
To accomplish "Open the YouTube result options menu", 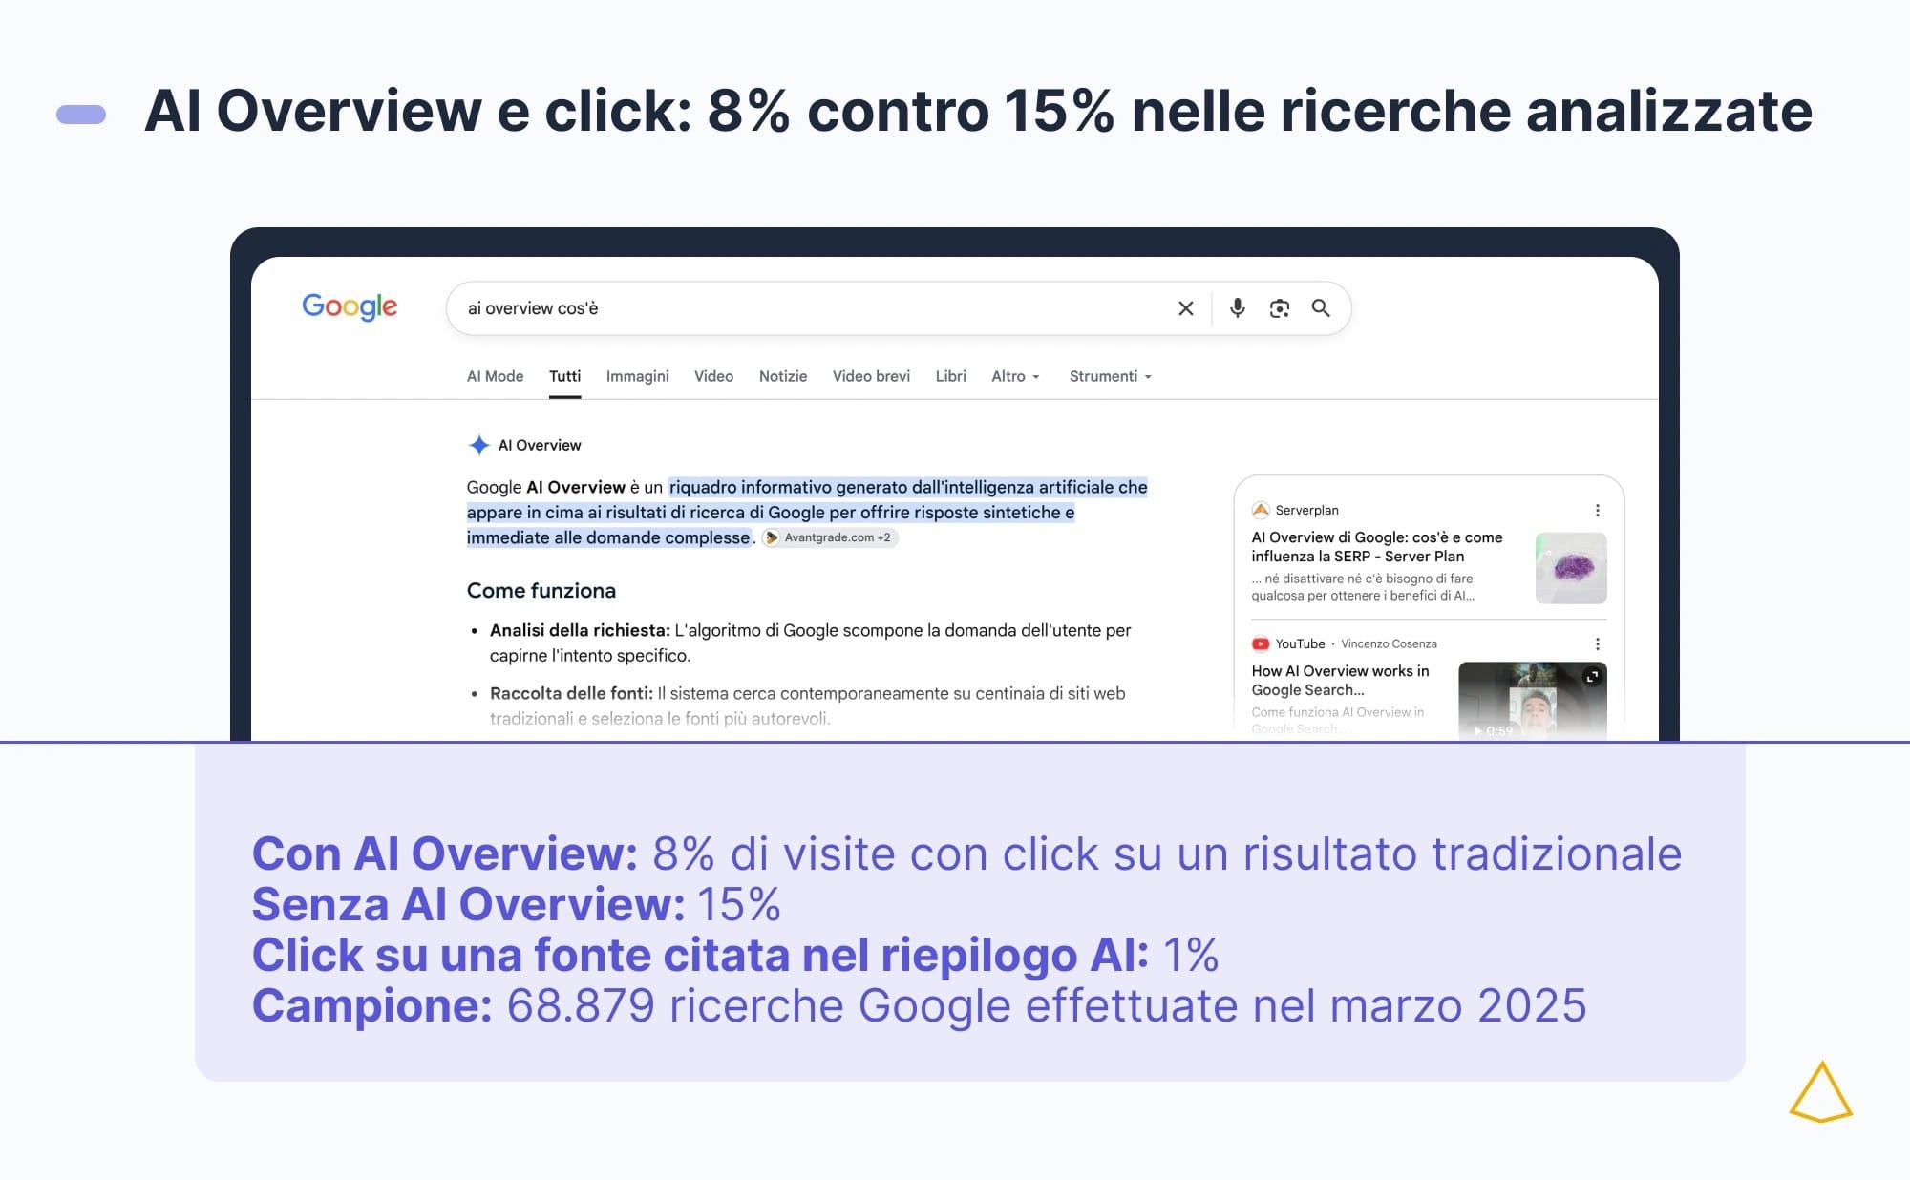I will pyautogui.click(x=1597, y=643).
